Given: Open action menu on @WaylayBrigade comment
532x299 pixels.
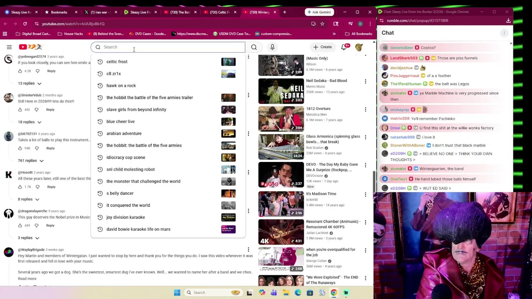Looking at the screenshot, I should (248, 250).
